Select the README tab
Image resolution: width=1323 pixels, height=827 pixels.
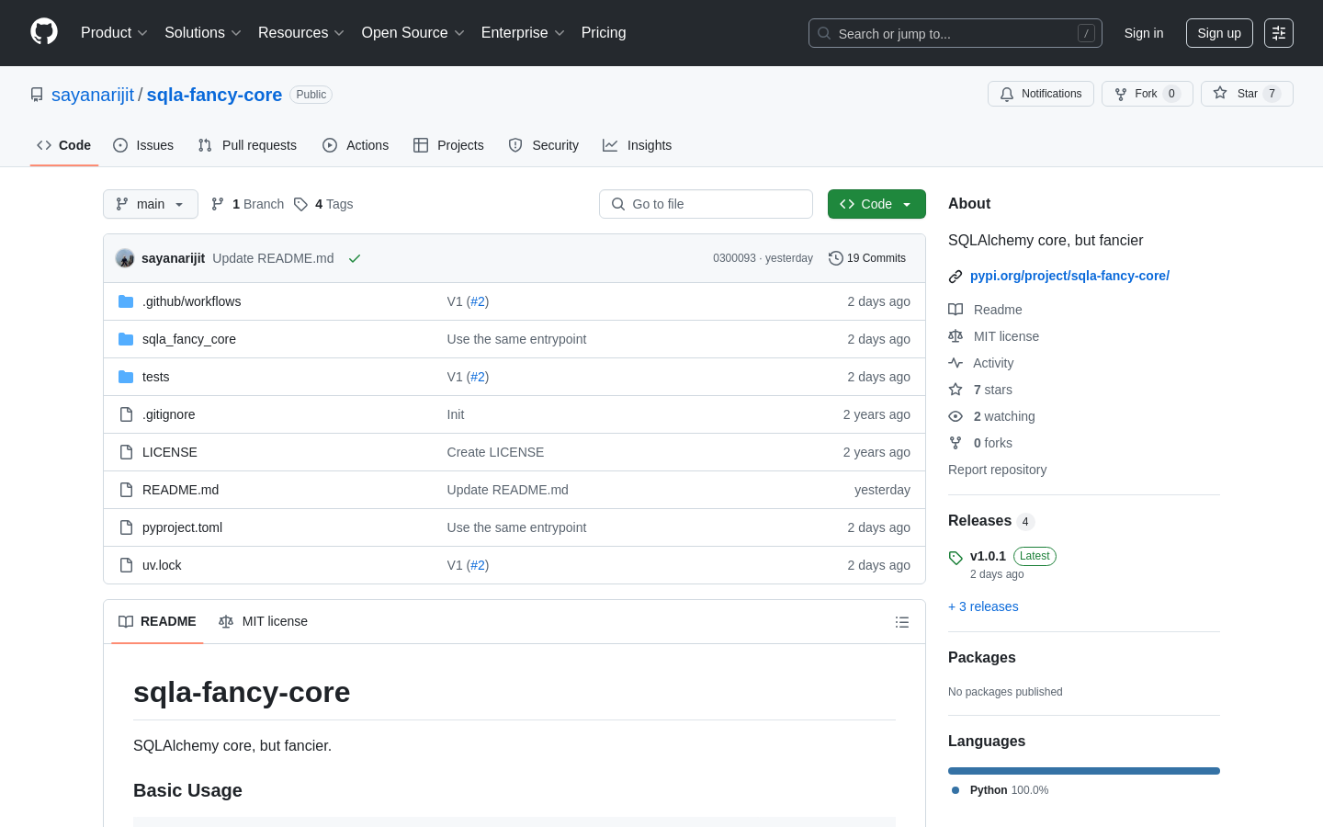point(157,622)
